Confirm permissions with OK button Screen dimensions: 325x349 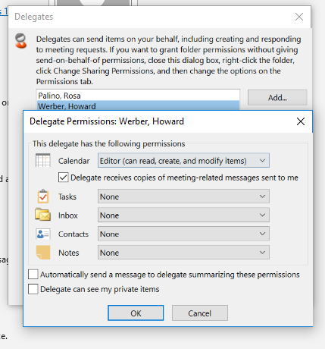coord(136,313)
